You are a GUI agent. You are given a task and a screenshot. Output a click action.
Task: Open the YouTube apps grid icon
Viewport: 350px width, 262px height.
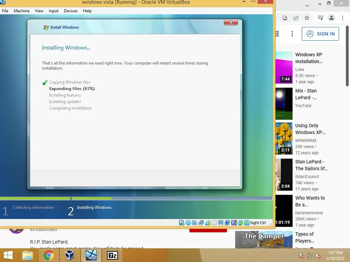tap(277, 34)
